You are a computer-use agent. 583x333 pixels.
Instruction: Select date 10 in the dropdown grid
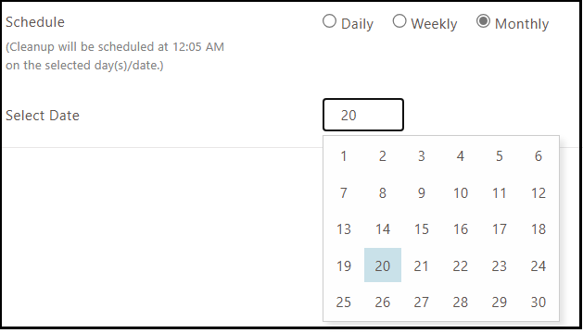461,193
